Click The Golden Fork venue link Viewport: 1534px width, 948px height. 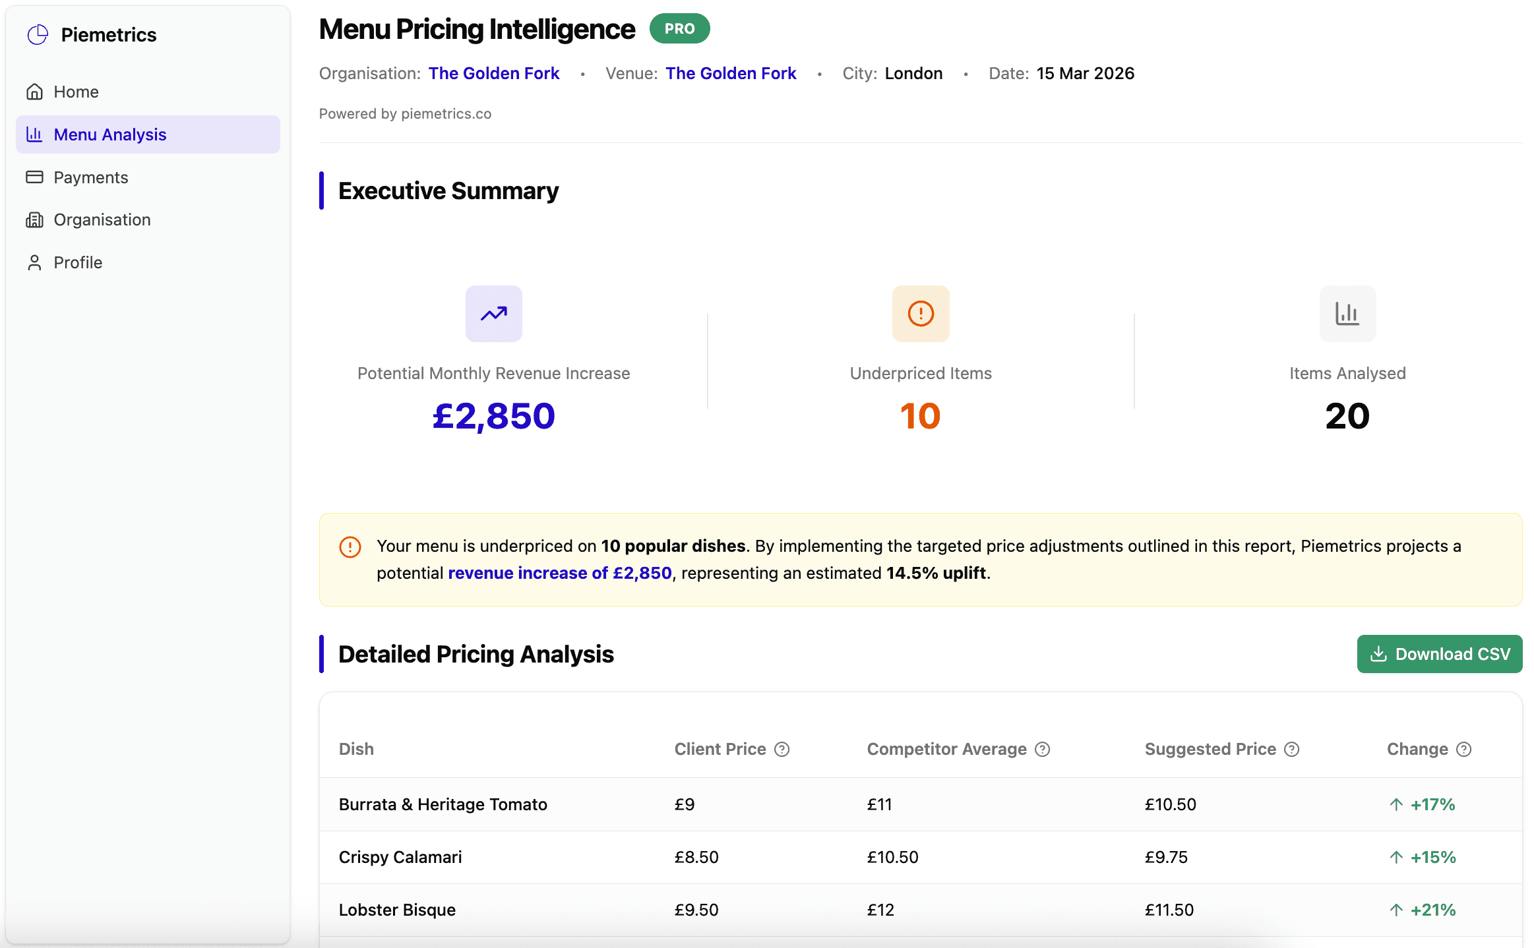point(731,73)
